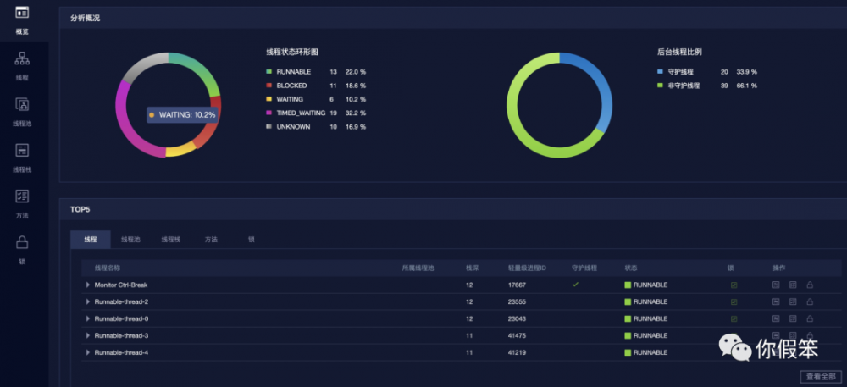Click the 所属线程池 column header
This screenshot has height=387, width=847.
pos(418,268)
